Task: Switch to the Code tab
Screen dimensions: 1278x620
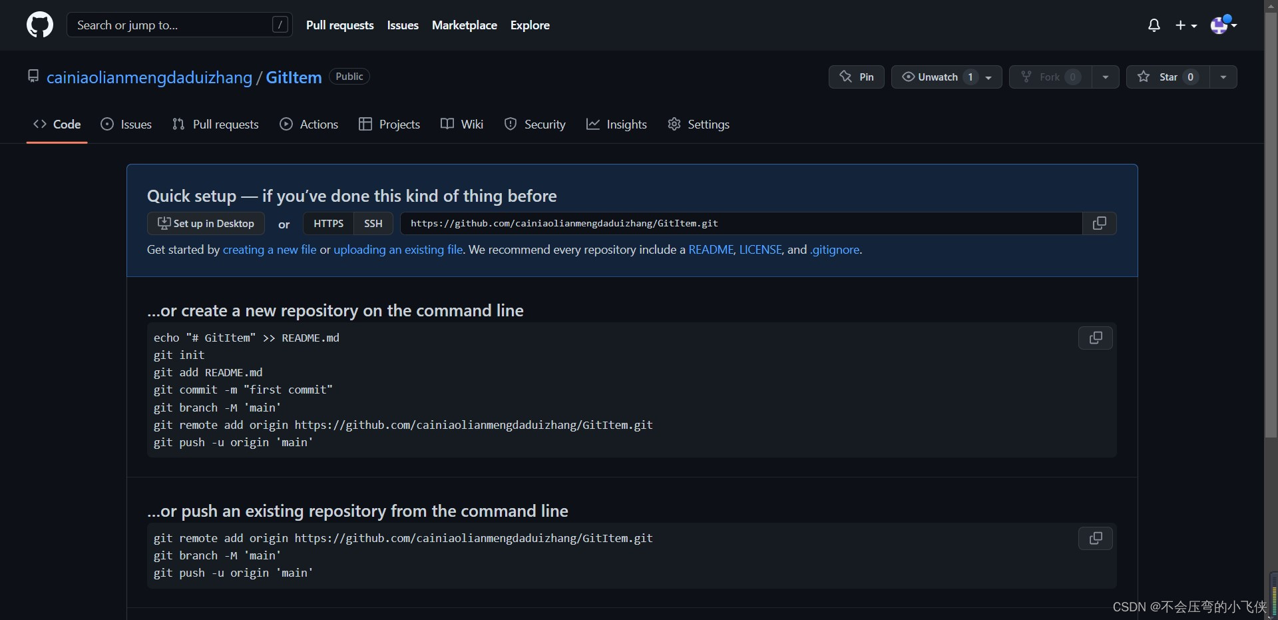Action: [57, 125]
